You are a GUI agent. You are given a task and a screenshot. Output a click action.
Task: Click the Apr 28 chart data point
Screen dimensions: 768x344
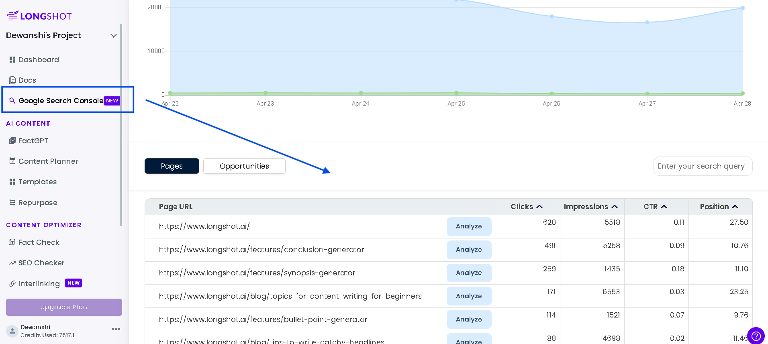(x=743, y=8)
